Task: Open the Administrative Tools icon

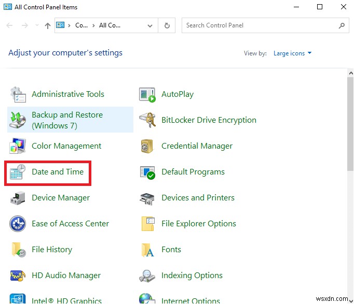Action: coord(18,94)
